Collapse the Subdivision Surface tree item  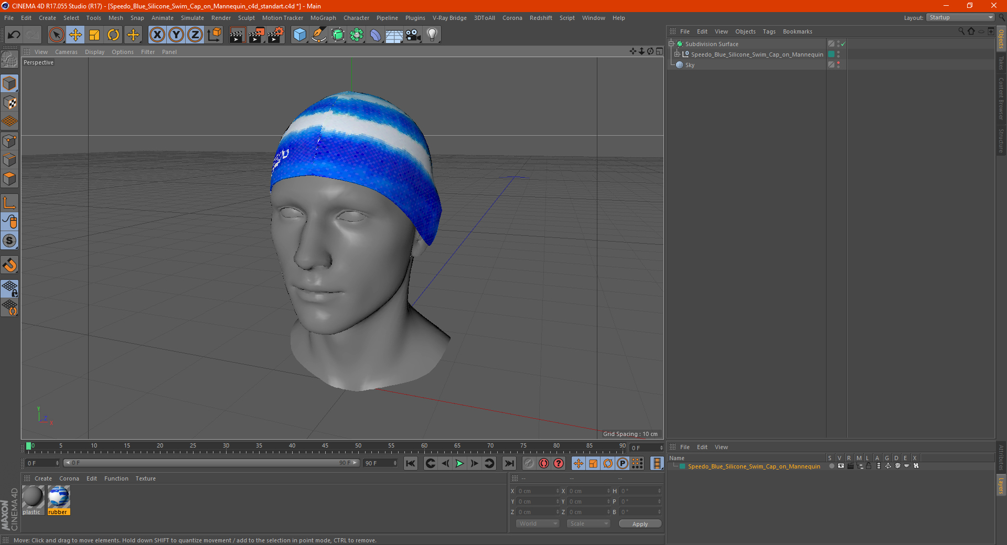click(671, 44)
